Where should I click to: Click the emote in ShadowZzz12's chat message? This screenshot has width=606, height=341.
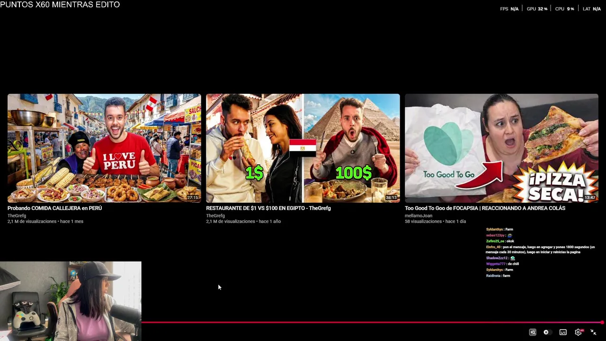pyautogui.click(x=513, y=258)
